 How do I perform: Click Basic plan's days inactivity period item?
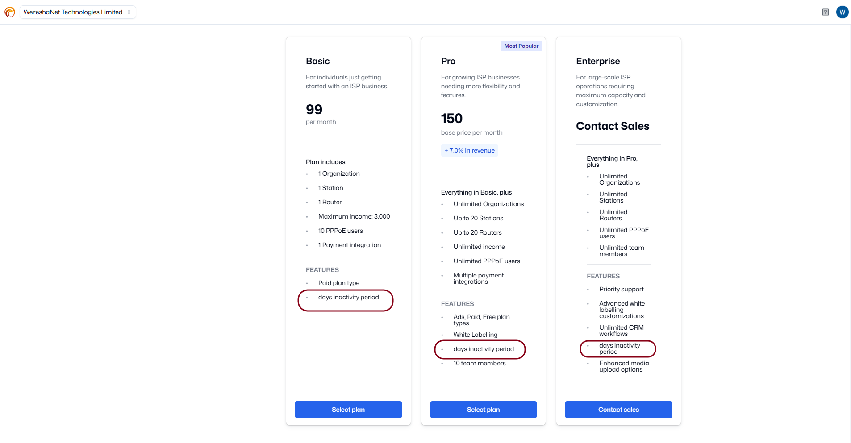coord(348,297)
